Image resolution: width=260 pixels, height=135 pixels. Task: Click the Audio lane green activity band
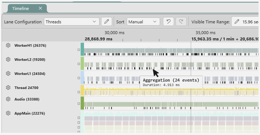point(171,104)
